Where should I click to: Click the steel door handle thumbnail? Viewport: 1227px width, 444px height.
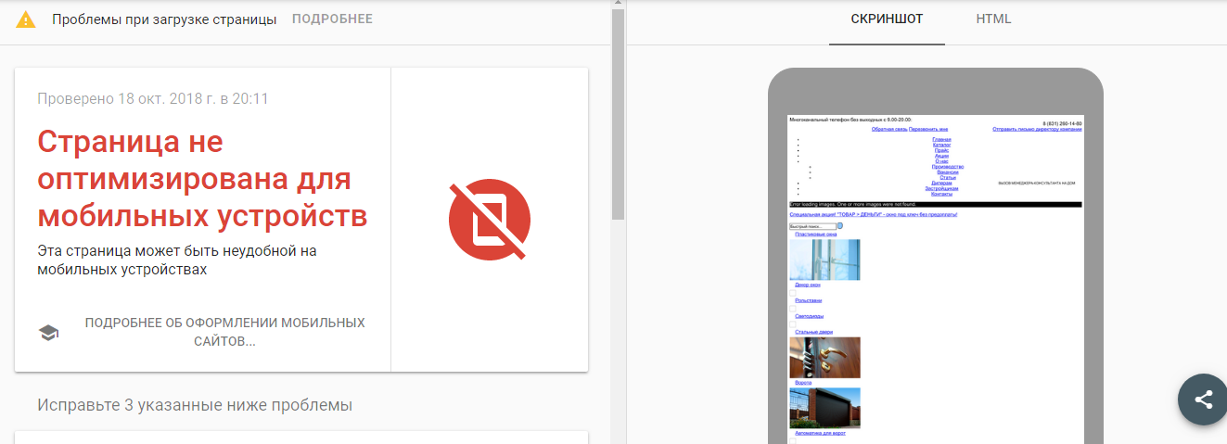tap(824, 357)
